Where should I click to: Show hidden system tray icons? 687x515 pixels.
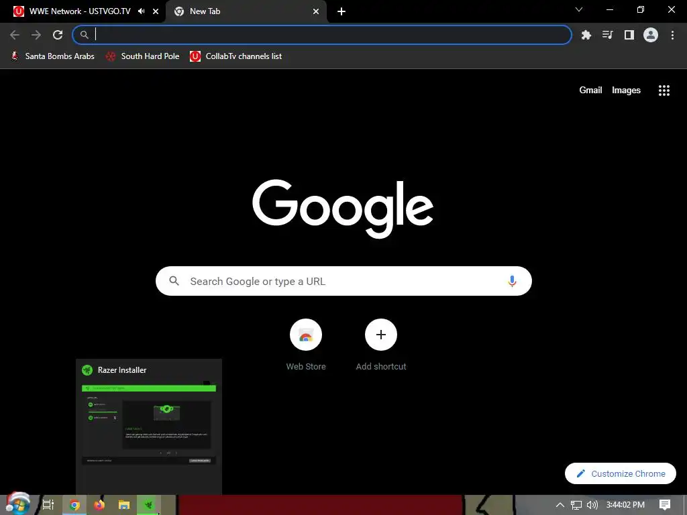(560, 505)
